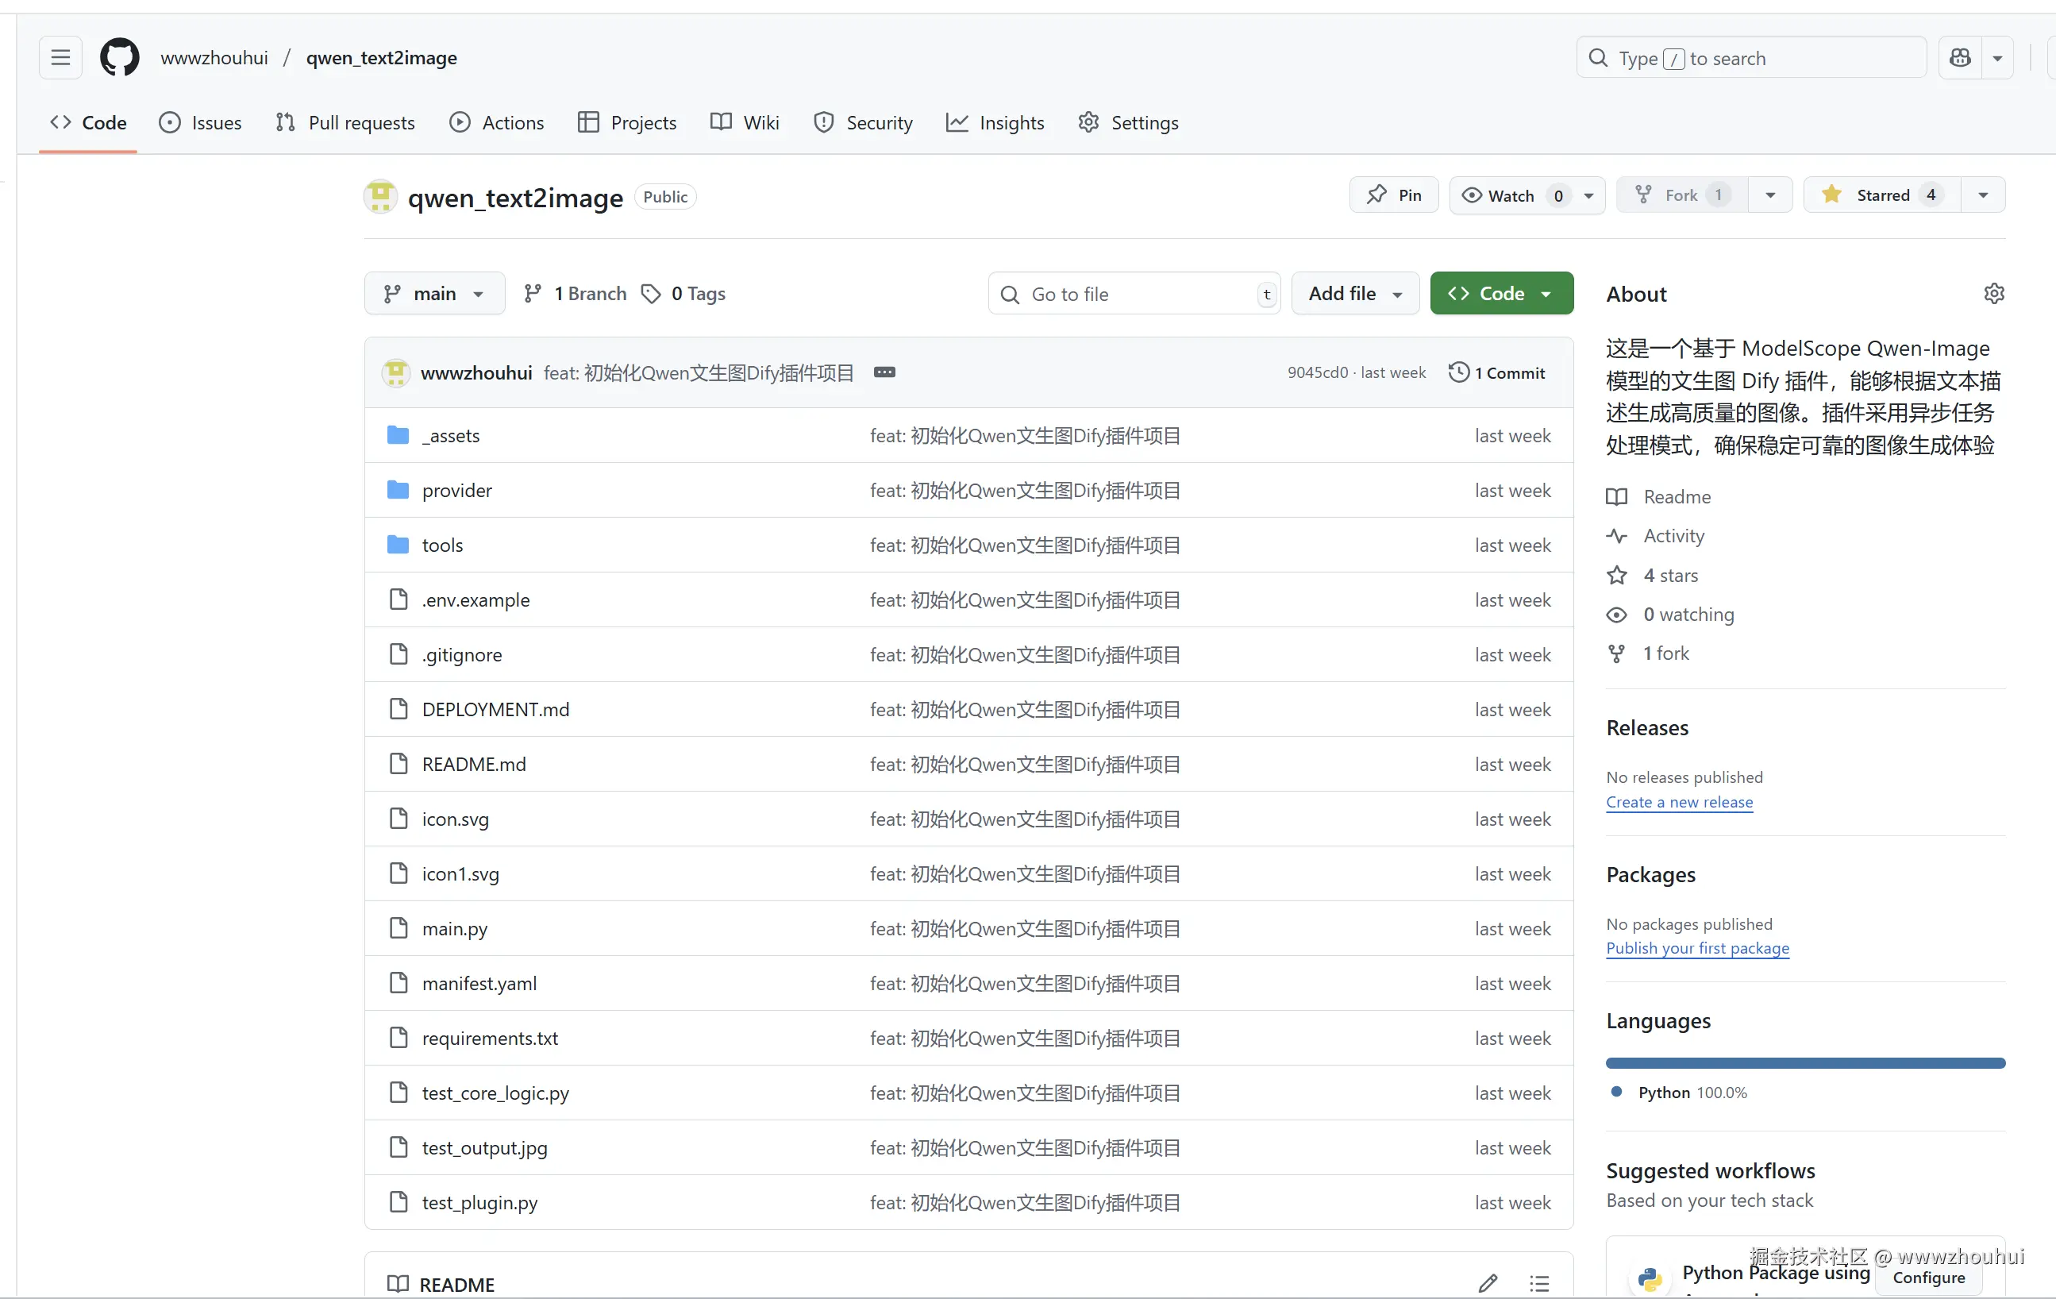Open wwwzhouhui author link in commit row
The image size is (2056, 1299).
[x=476, y=373]
